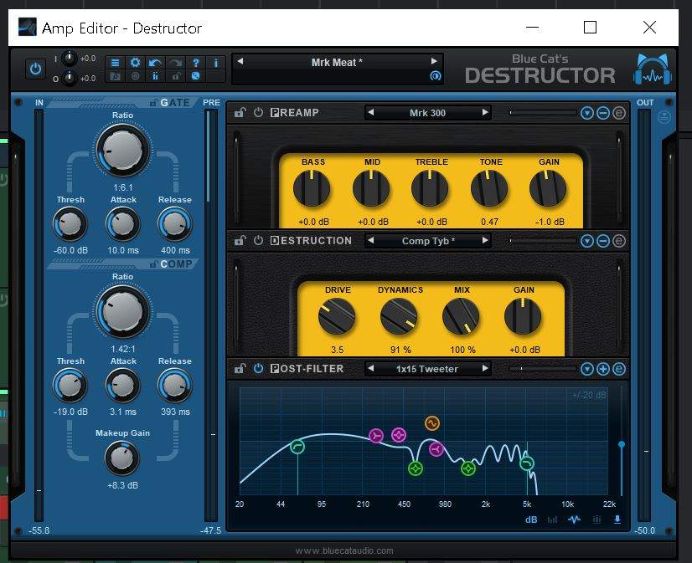The image size is (692, 563).
Task: Click the PREAMP GAIN knob
Action: 548,188
